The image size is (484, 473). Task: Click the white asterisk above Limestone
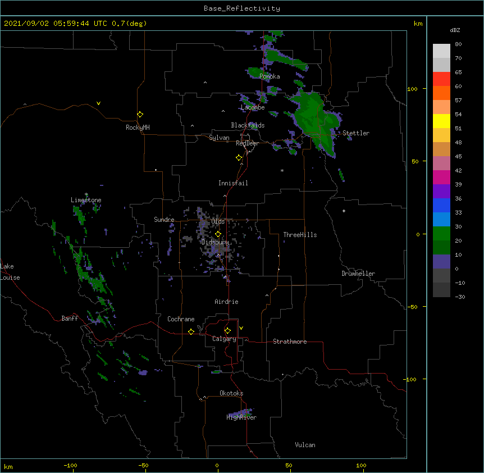86,194
